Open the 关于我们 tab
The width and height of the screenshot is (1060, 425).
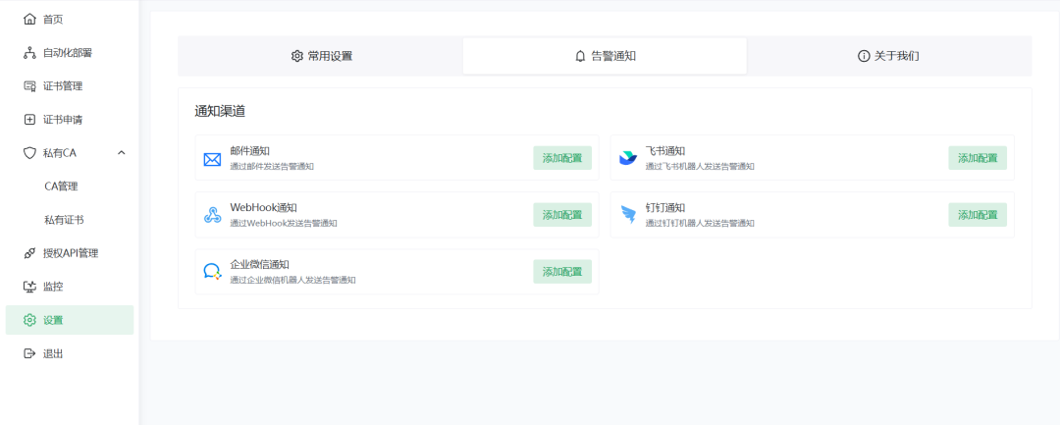[x=888, y=56]
